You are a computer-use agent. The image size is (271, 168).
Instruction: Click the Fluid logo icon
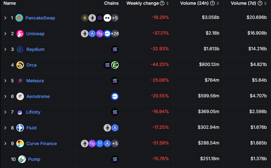tap(20, 128)
